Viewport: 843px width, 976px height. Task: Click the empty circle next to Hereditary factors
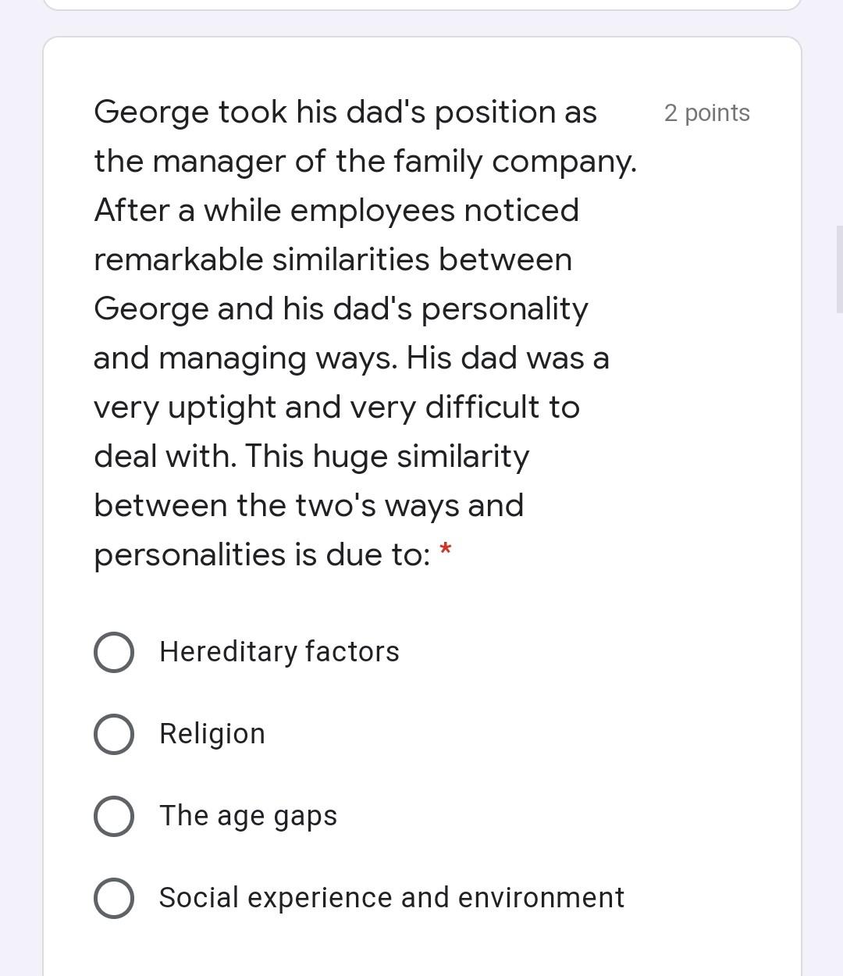[114, 653]
